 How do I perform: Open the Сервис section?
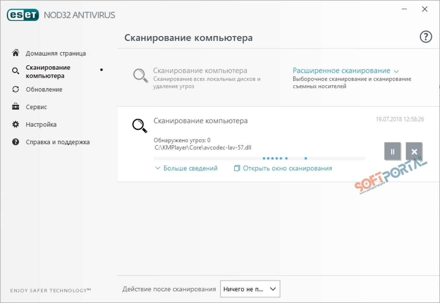pyautogui.click(x=36, y=107)
